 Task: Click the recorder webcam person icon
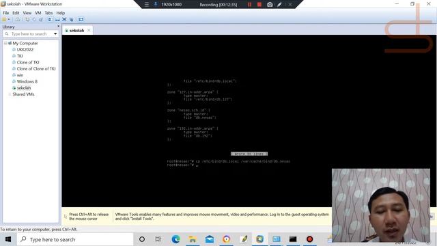156,5
